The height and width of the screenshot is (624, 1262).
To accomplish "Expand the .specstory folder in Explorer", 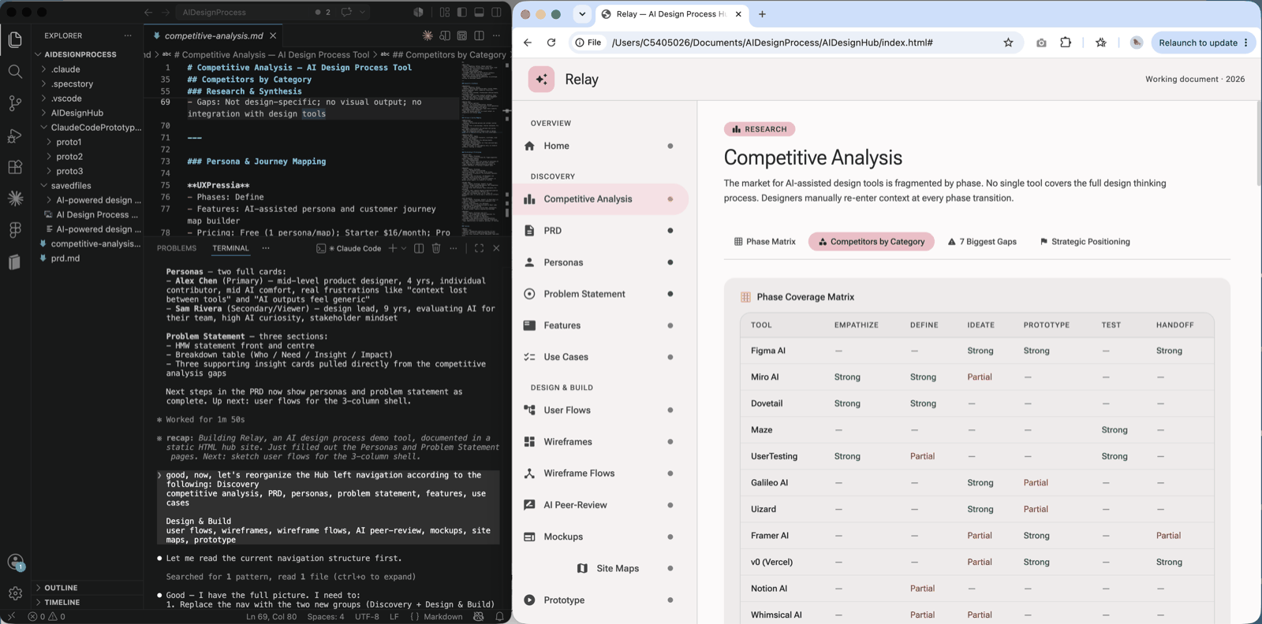I will 87,84.
